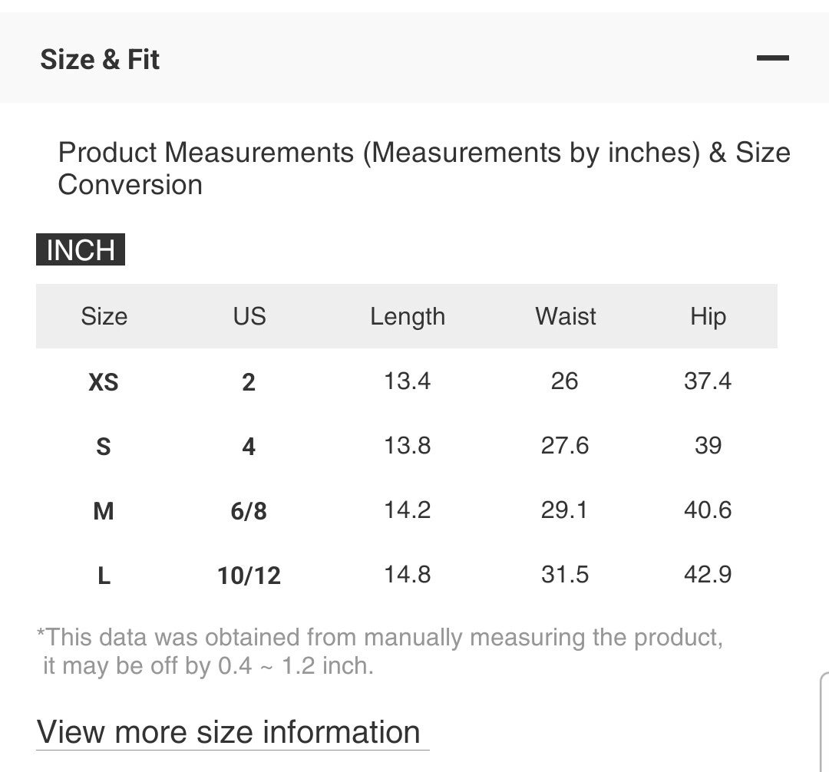Click the Size column header
The width and height of the screenshot is (829, 772).
click(x=104, y=316)
